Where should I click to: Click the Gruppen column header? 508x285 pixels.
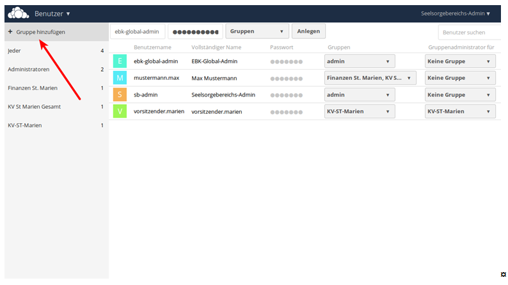[339, 47]
